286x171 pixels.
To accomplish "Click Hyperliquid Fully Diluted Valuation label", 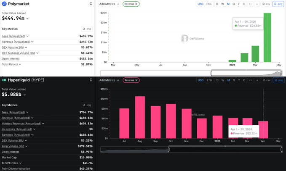I will (x=16, y=169).
